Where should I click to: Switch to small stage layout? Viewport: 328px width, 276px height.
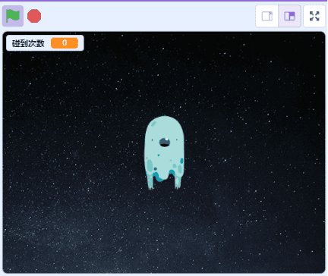click(x=267, y=16)
